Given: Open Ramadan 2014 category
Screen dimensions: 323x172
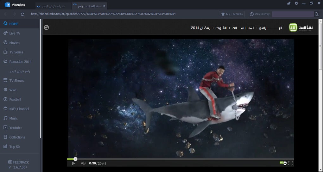Looking at the screenshot, I should pos(19,62).
